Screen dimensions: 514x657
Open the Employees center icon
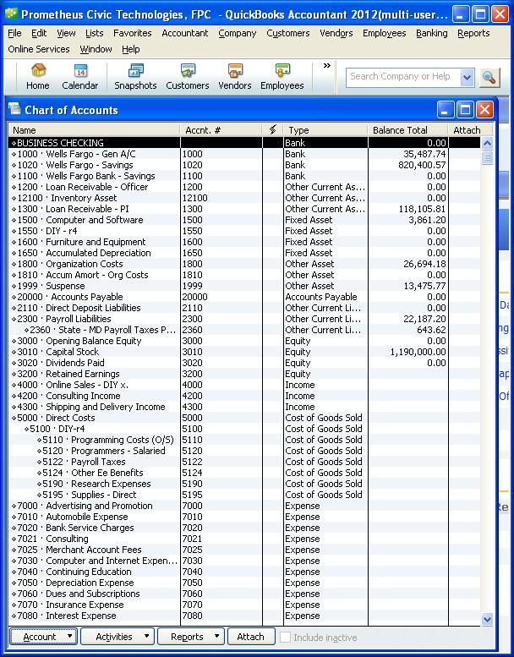282,77
